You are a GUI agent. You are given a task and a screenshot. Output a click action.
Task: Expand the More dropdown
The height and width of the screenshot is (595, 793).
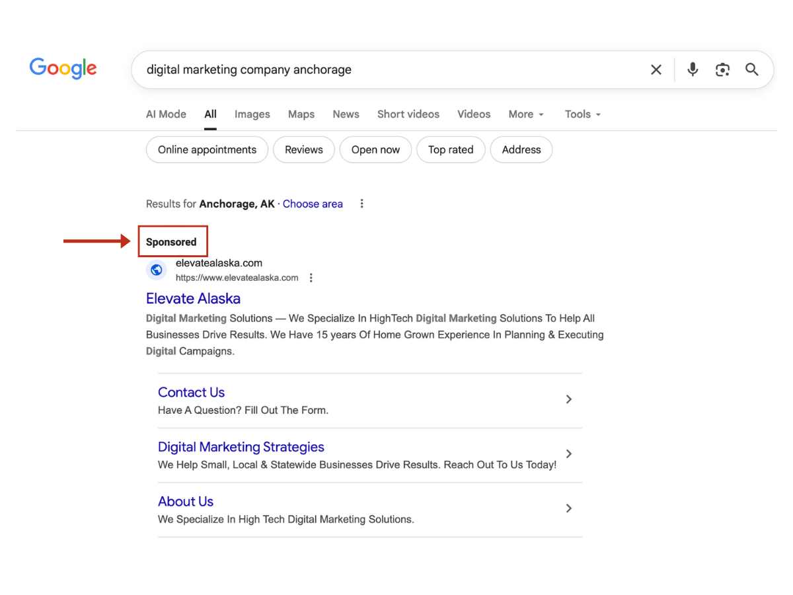(526, 114)
